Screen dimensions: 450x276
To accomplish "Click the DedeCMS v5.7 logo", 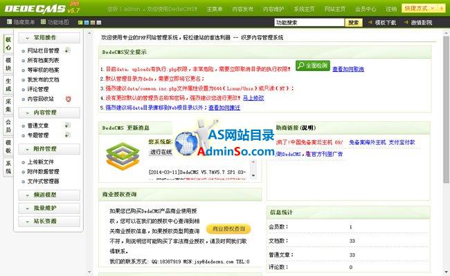I will [x=42, y=8].
